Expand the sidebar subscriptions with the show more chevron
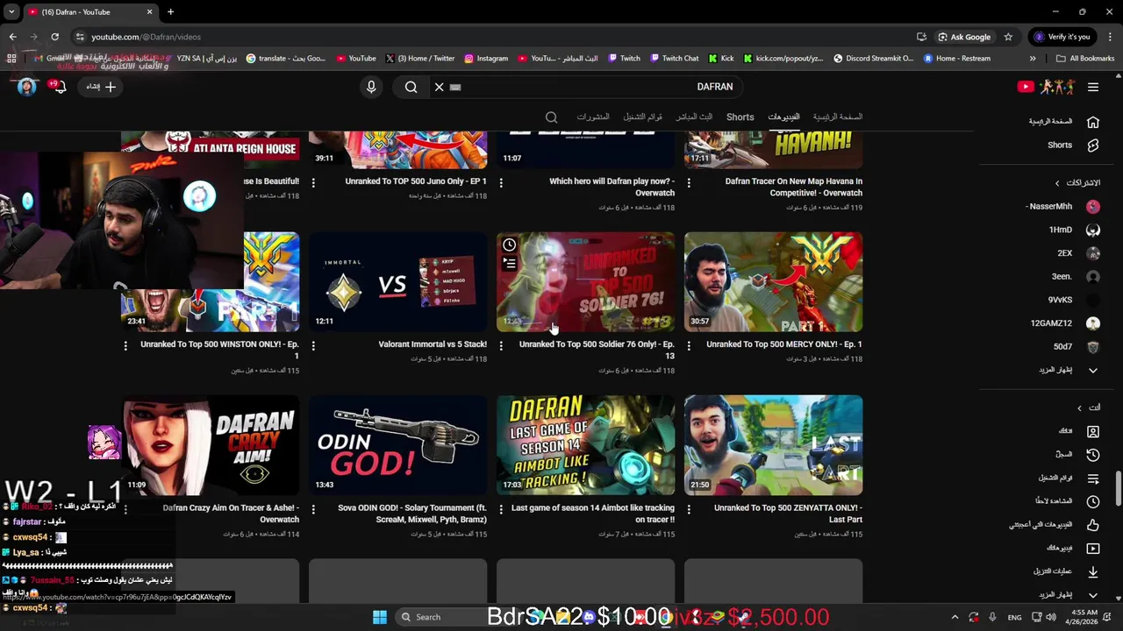The height and width of the screenshot is (631, 1123). click(x=1093, y=370)
